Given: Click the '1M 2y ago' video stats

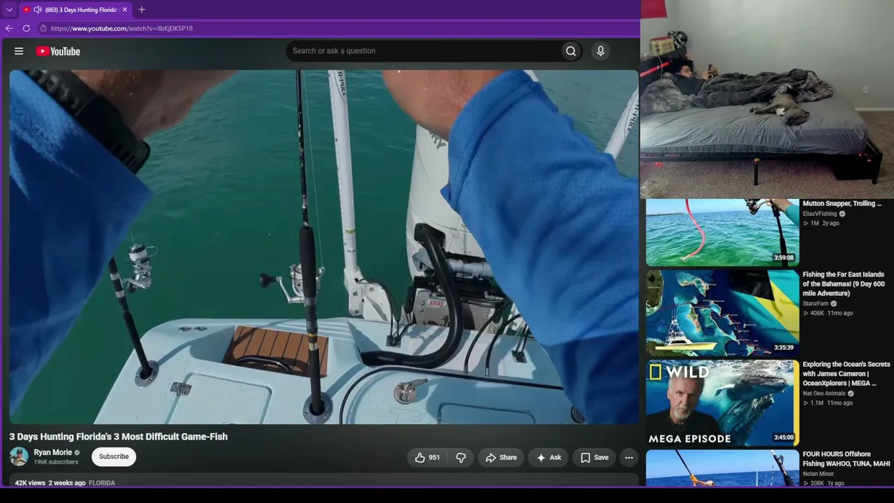Looking at the screenshot, I should point(821,224).
